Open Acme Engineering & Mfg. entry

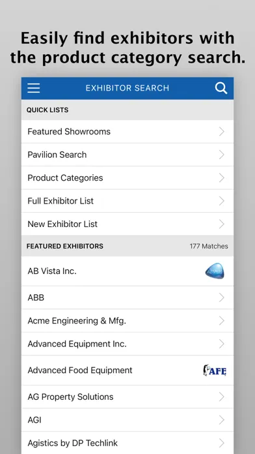(x=127, y=321)
